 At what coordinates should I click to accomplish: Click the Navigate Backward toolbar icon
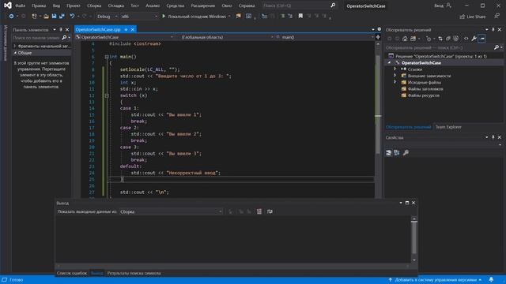point(11,16)
